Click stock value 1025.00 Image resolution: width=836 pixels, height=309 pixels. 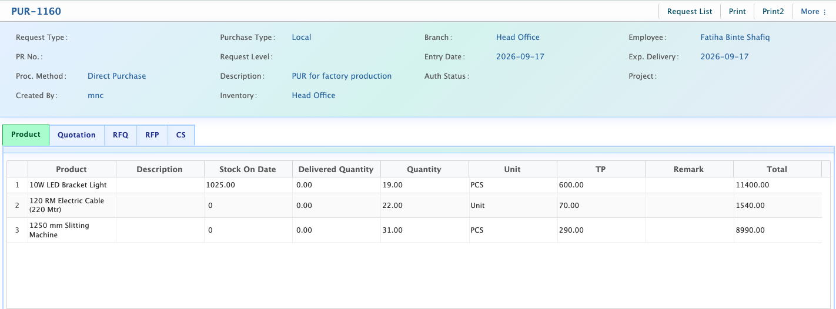(x=220, y=185)
